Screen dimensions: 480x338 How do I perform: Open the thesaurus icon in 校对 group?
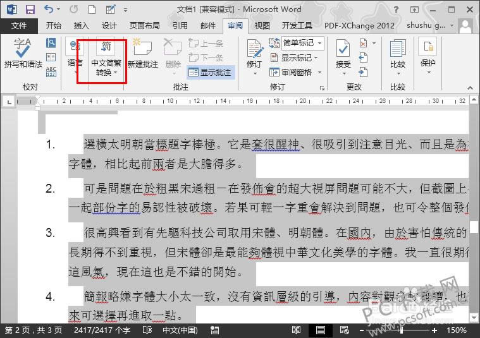51,57
